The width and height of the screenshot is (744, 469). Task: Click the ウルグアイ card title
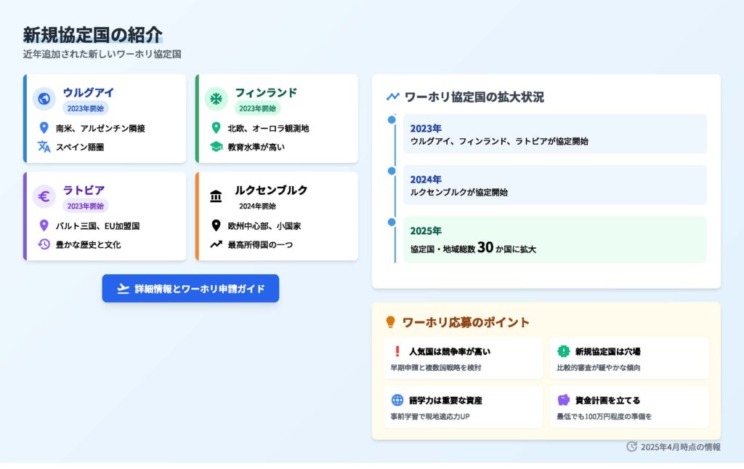point(88,92)
